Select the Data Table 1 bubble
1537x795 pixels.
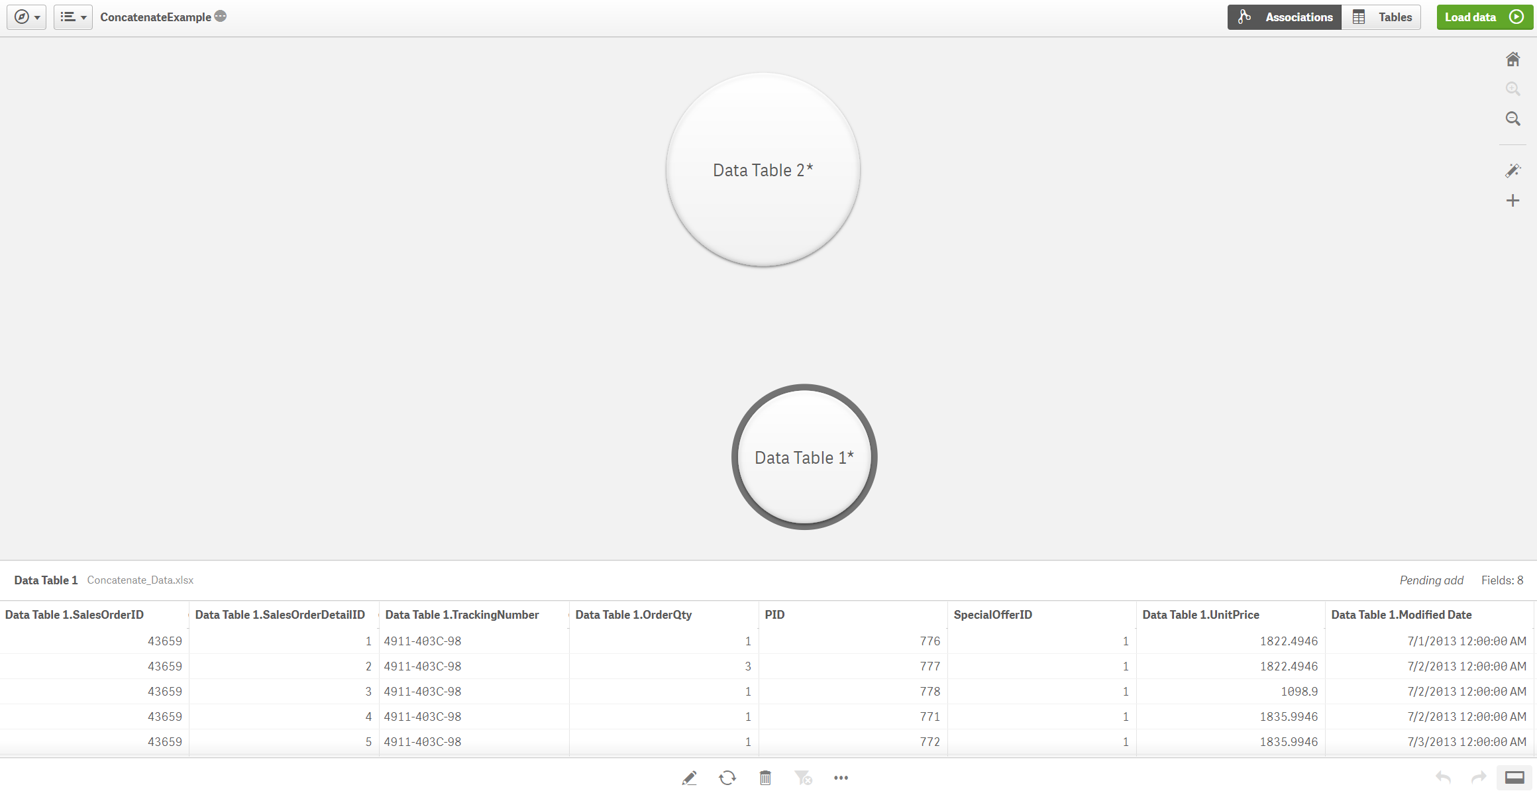pyautogui.click(x=804, y=457)
